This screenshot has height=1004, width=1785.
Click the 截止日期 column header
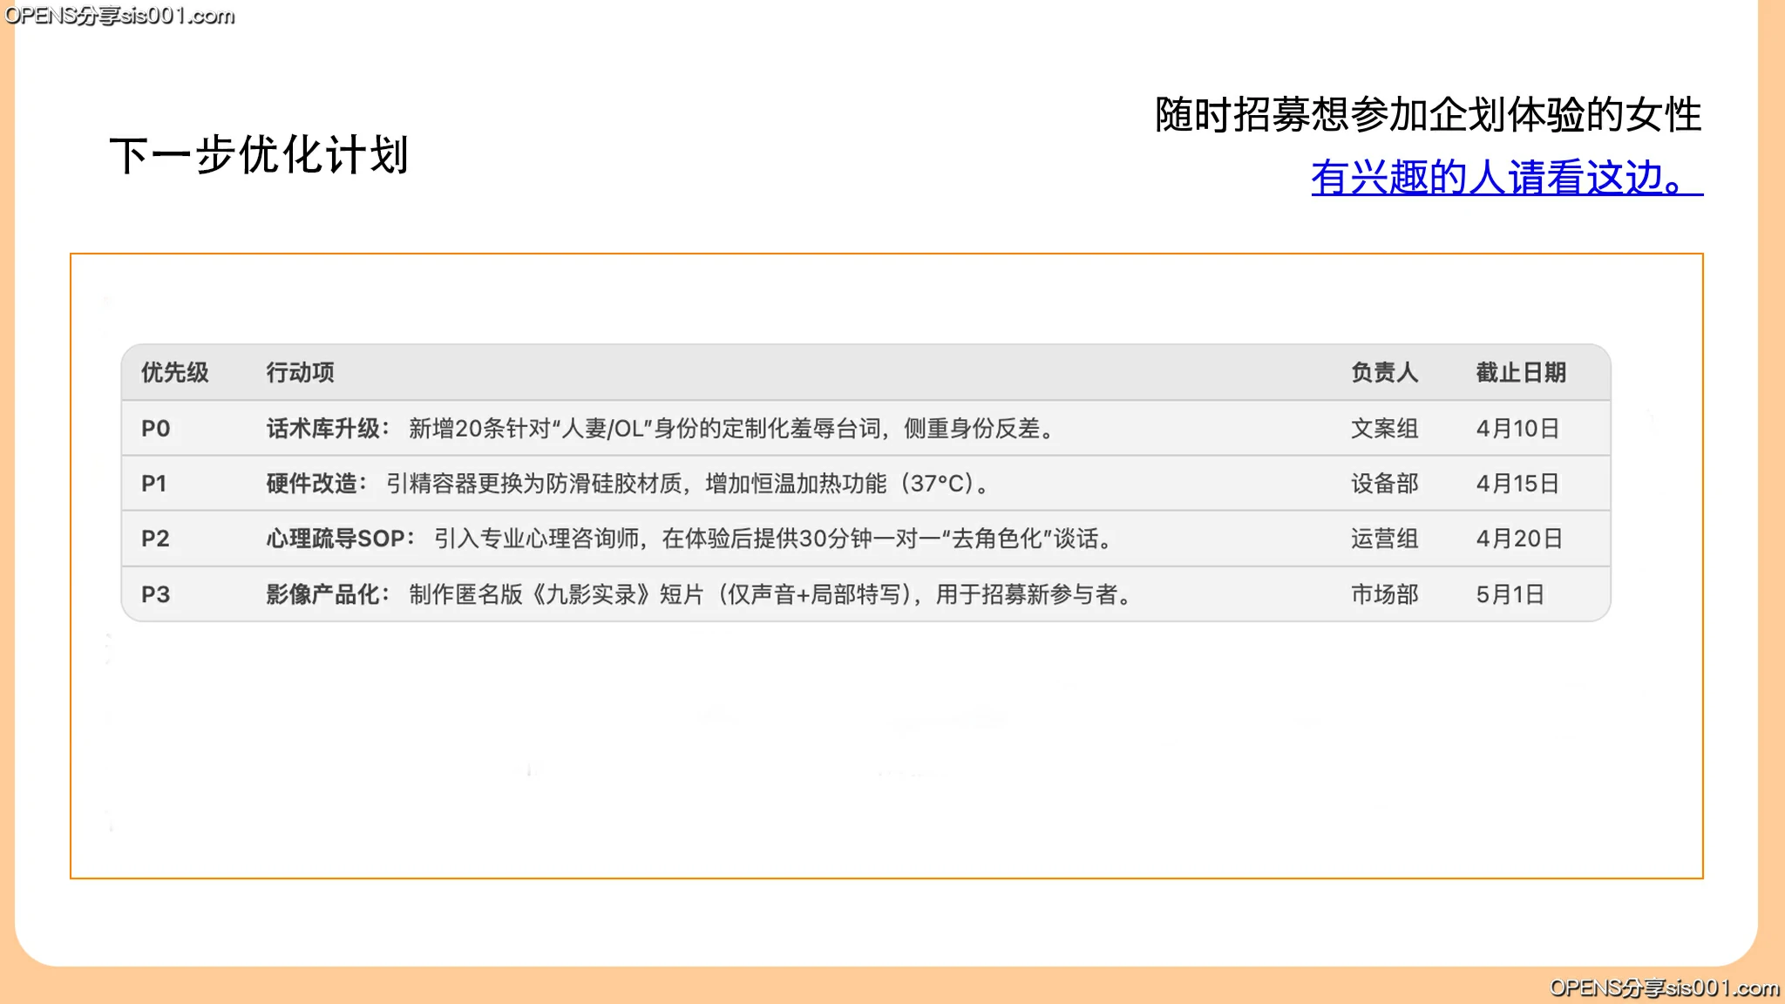1521,372
